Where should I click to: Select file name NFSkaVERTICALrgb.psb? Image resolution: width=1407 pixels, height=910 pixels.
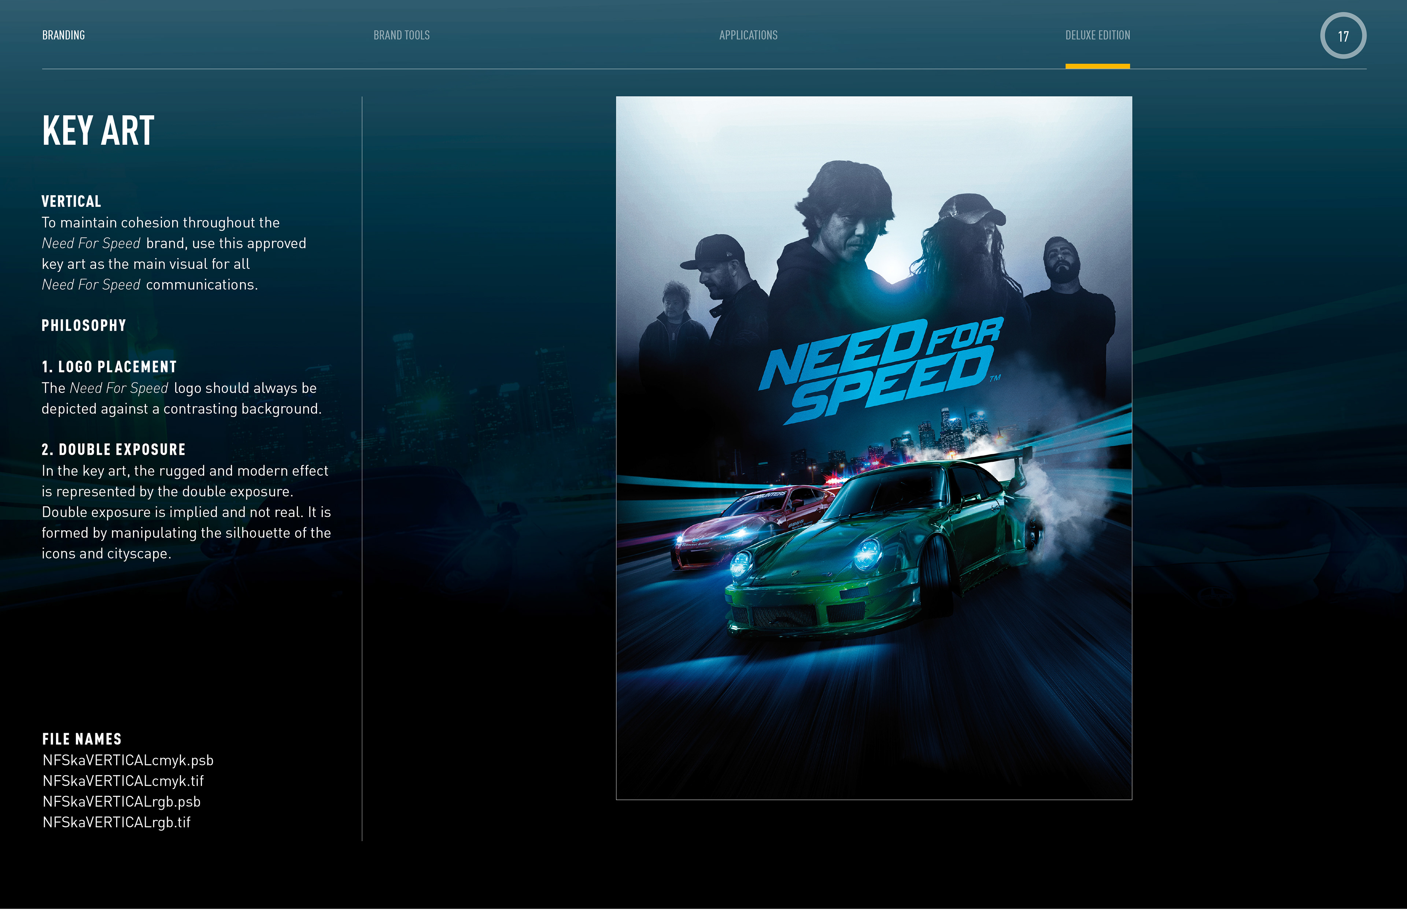[121, 802]
